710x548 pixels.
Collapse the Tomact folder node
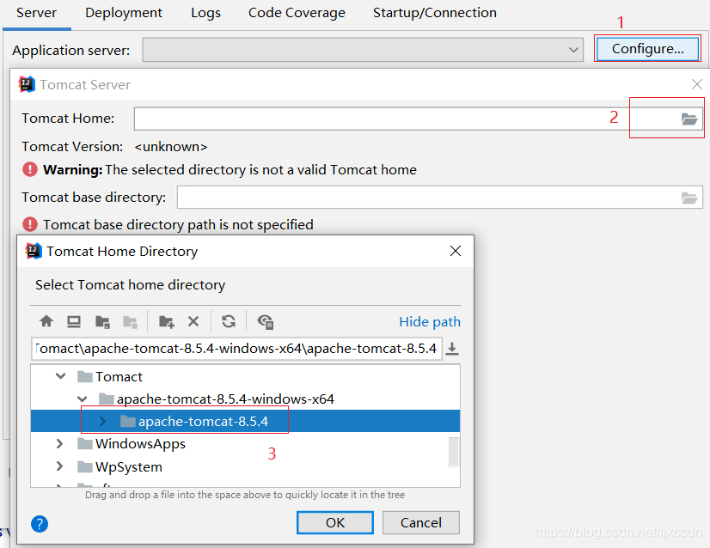61,376
